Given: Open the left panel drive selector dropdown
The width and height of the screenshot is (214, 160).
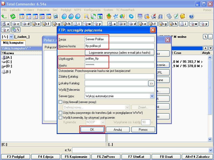Looking at the screenshot, I should point(11,37).
